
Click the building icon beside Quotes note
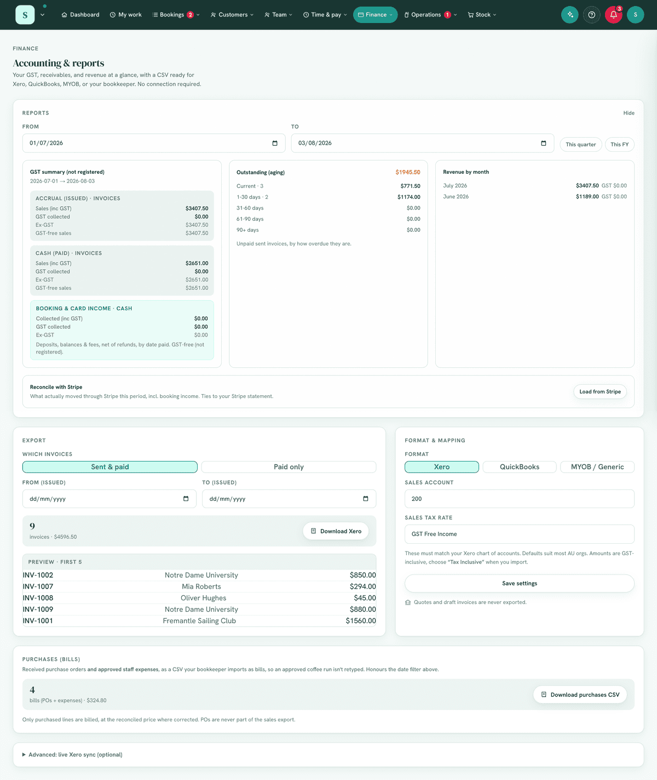click(x=408, y=602)
